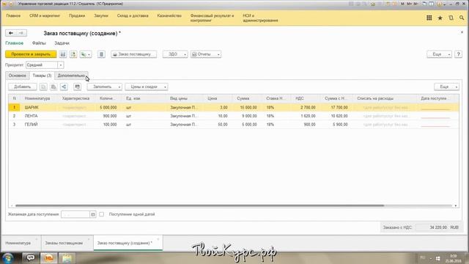Screen dimensions: 469x264
Task: Select the ГЕЛИЙ row cell
Action: (38, 124)
